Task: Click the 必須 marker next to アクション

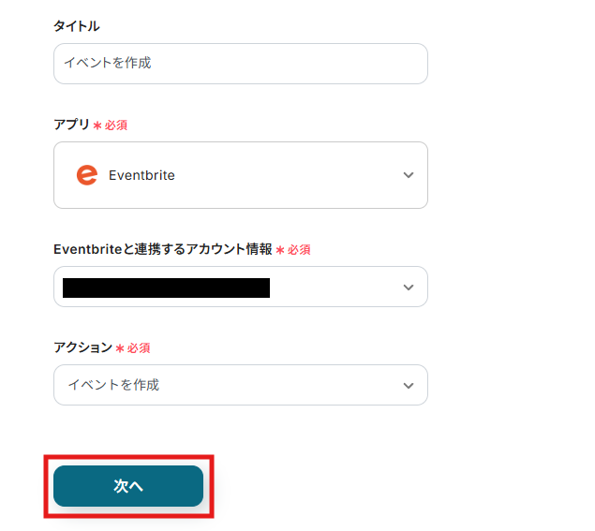Action: [x=138, y=348]
